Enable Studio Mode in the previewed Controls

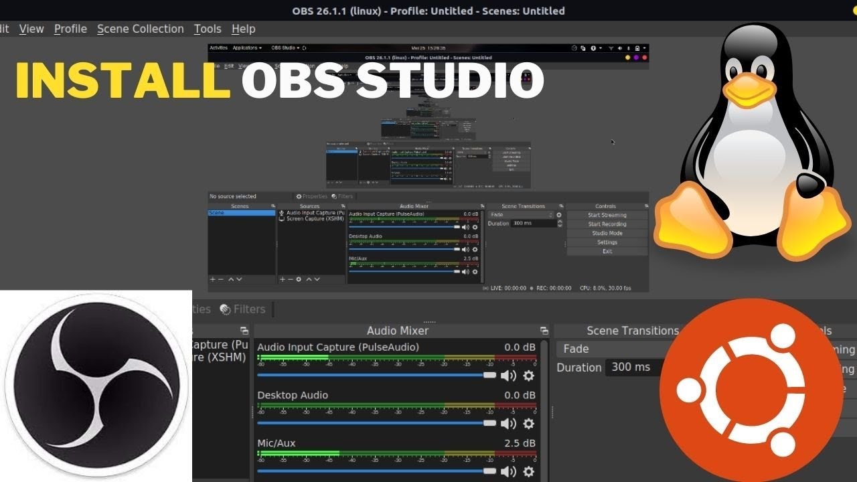607,233
